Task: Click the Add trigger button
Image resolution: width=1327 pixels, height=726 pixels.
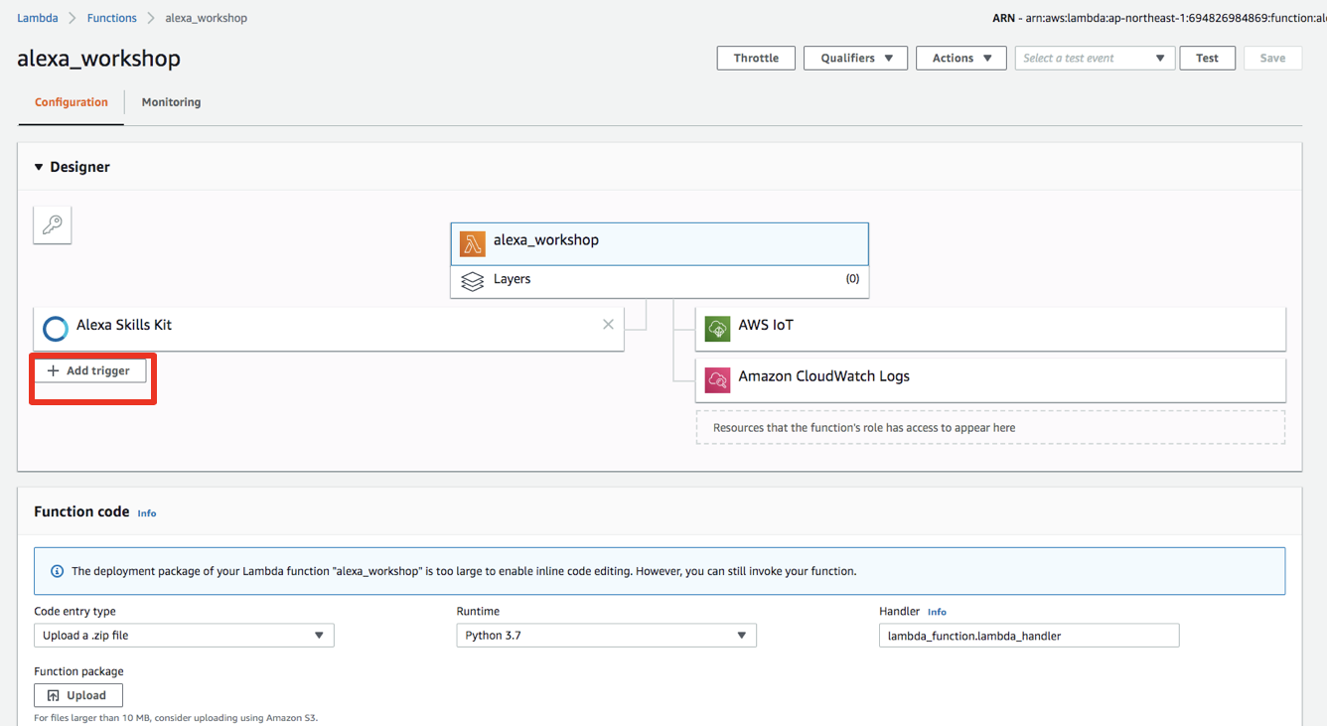Action: 89,370
